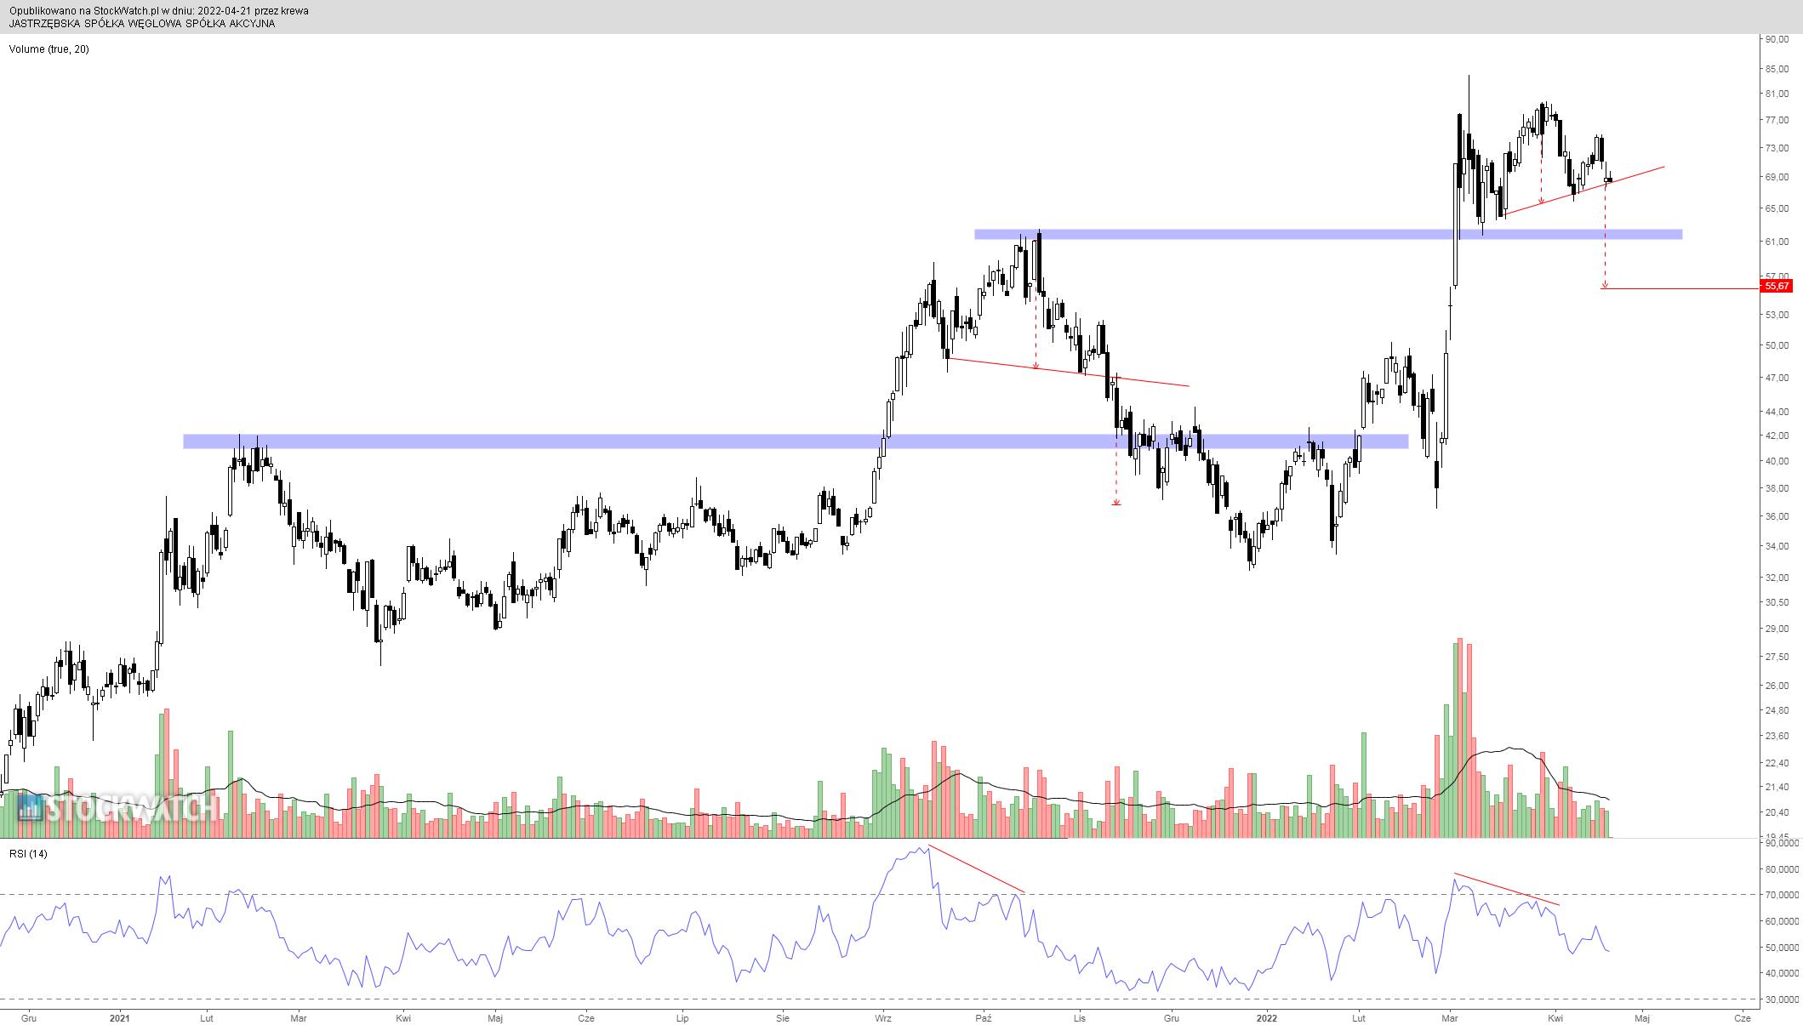This screenshot has width=1803, height=1025.
Task: Click the 38,00 price axis label
Action: 1776,489
